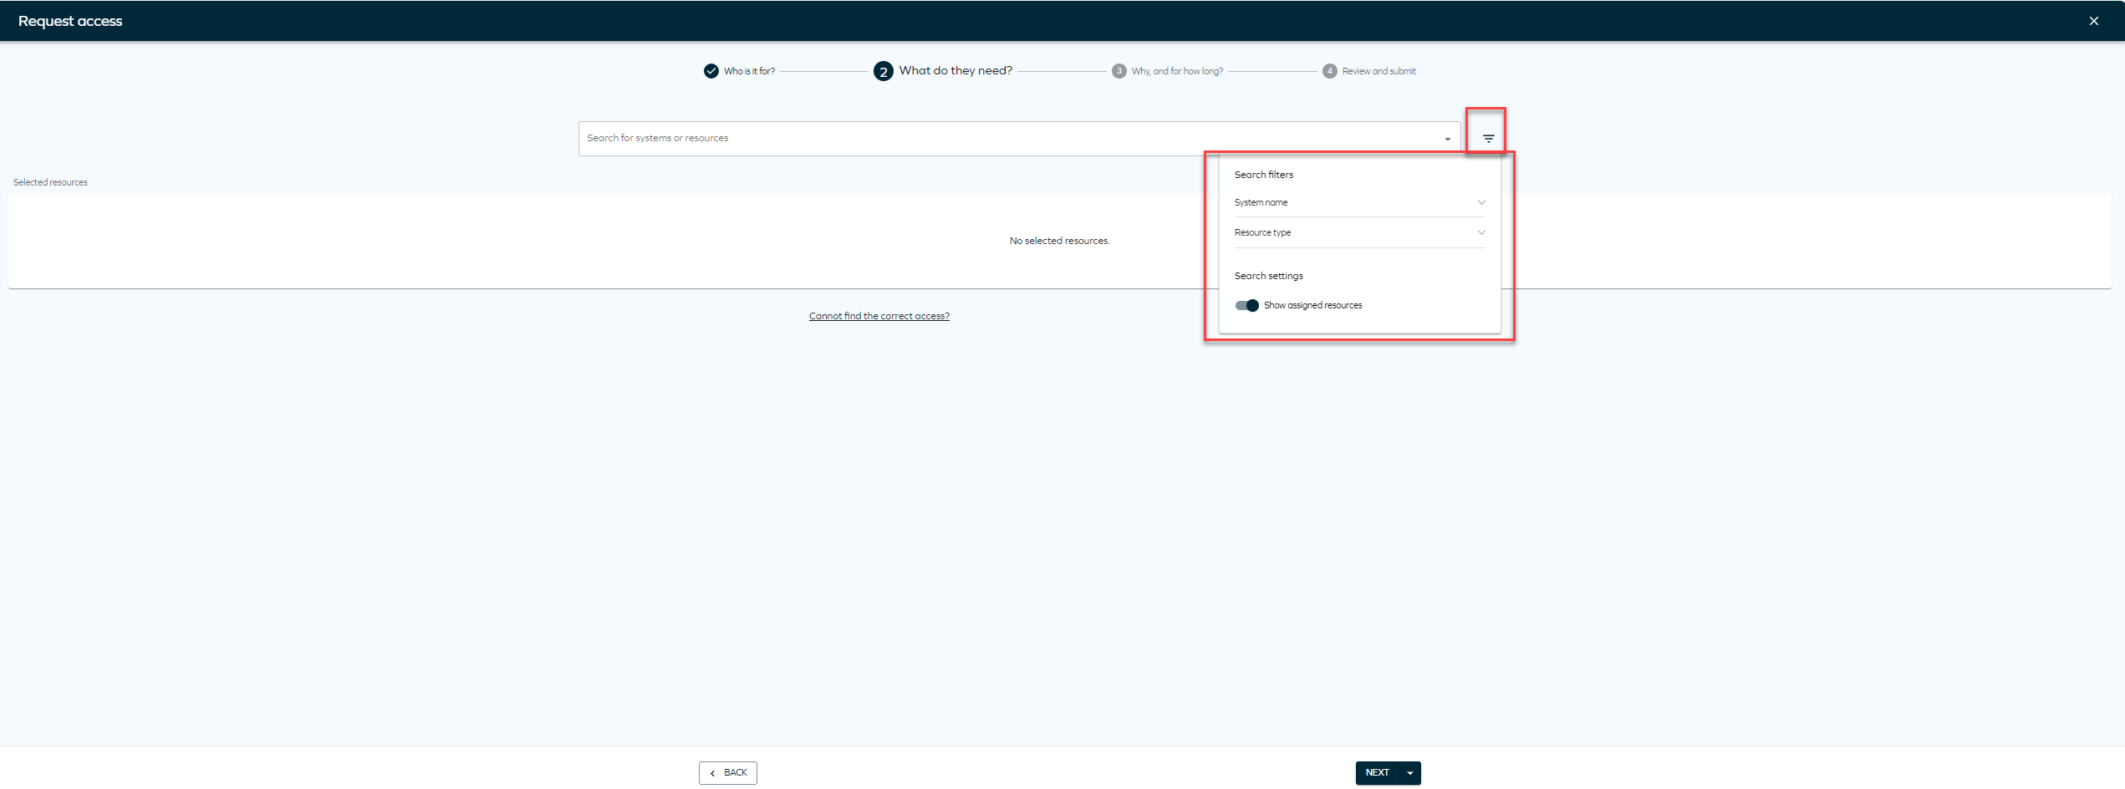Image resolution: width=2125 pixels, height=789 pixels.
Task: Select step 3 circle icon
Action: (x=1119, y=71)
